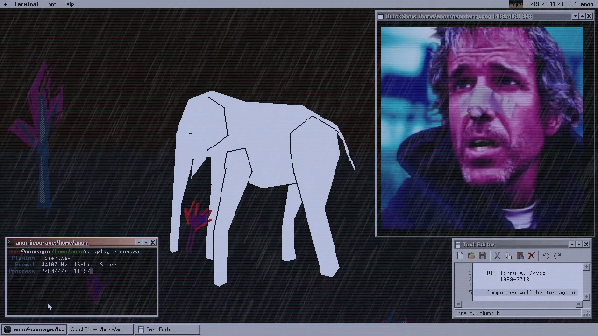Switch to the Text Editor taskbar button
Image resolution: width=598 pixels, height=336 pixels.
167,329
